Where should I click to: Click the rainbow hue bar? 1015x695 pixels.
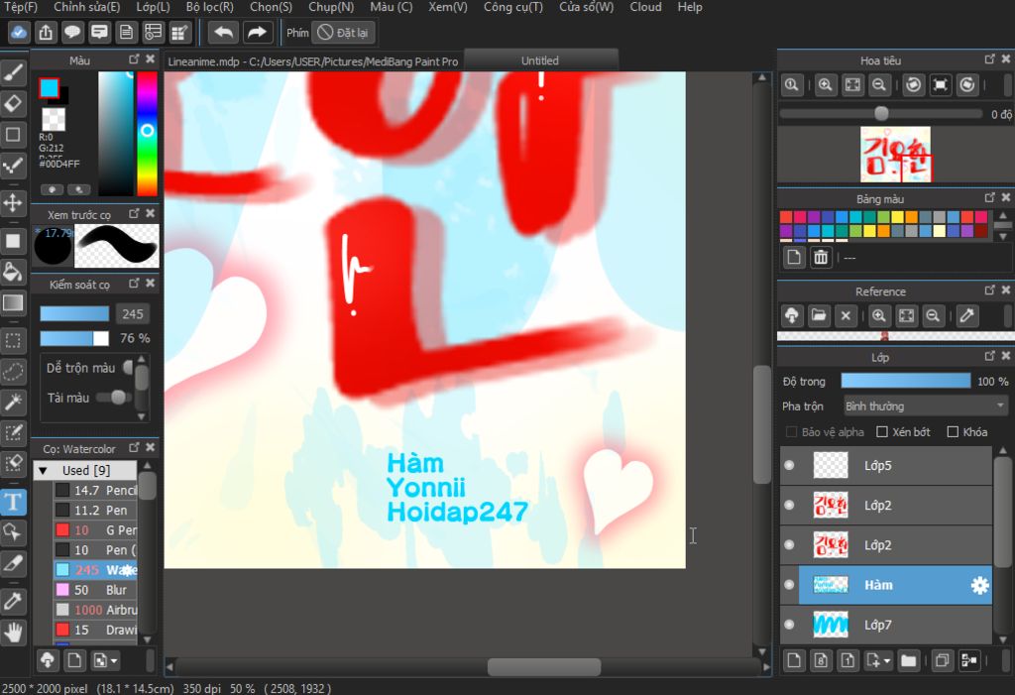147,134
